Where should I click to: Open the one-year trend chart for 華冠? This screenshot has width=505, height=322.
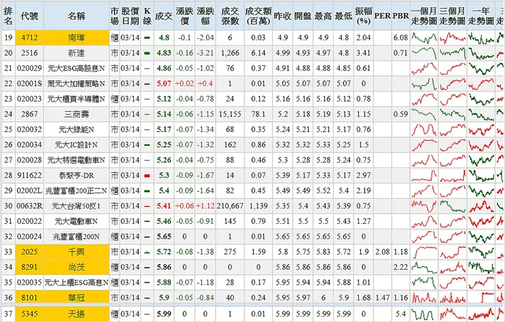coord(481,298)
